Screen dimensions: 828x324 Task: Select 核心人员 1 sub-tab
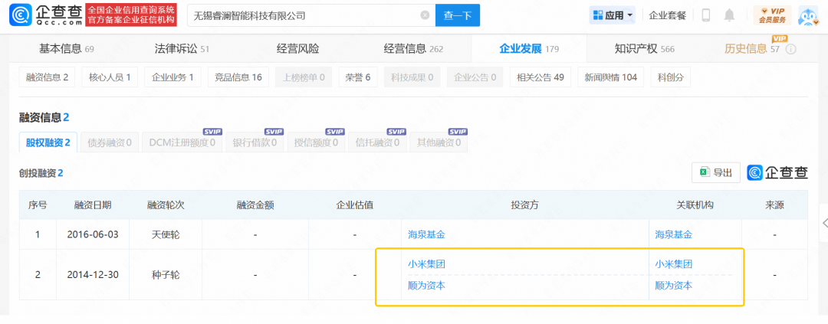click(x=110, y=77)
